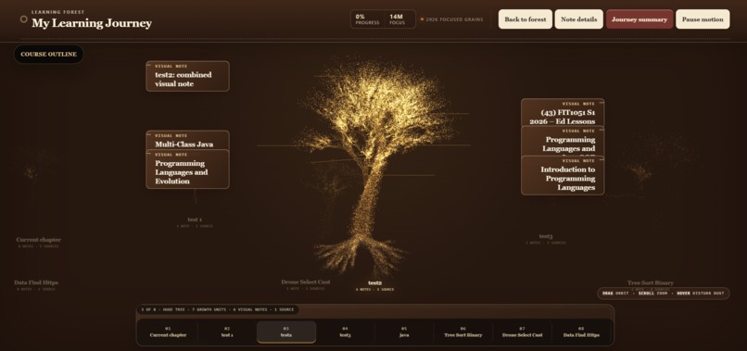Select the 06 Tree Sort Binary tab
Image resolution: width=747 pixels, height=351 pixels.
point(463,332)
